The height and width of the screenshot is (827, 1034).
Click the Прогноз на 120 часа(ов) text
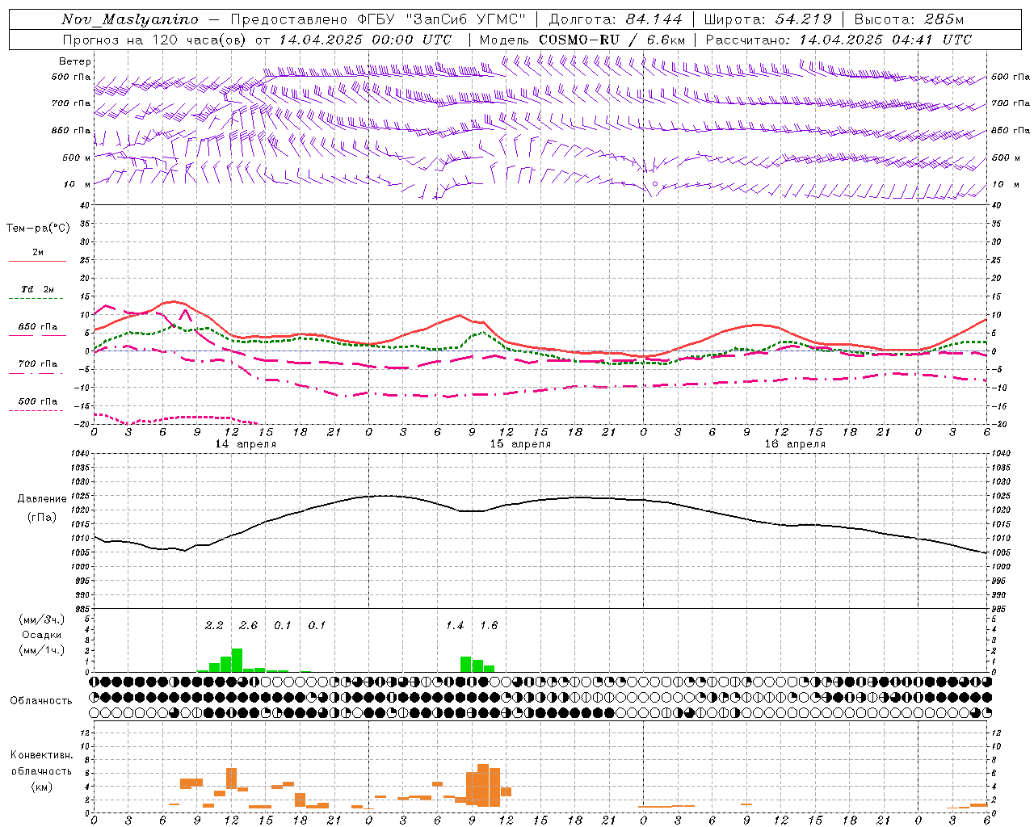point(155,40)
